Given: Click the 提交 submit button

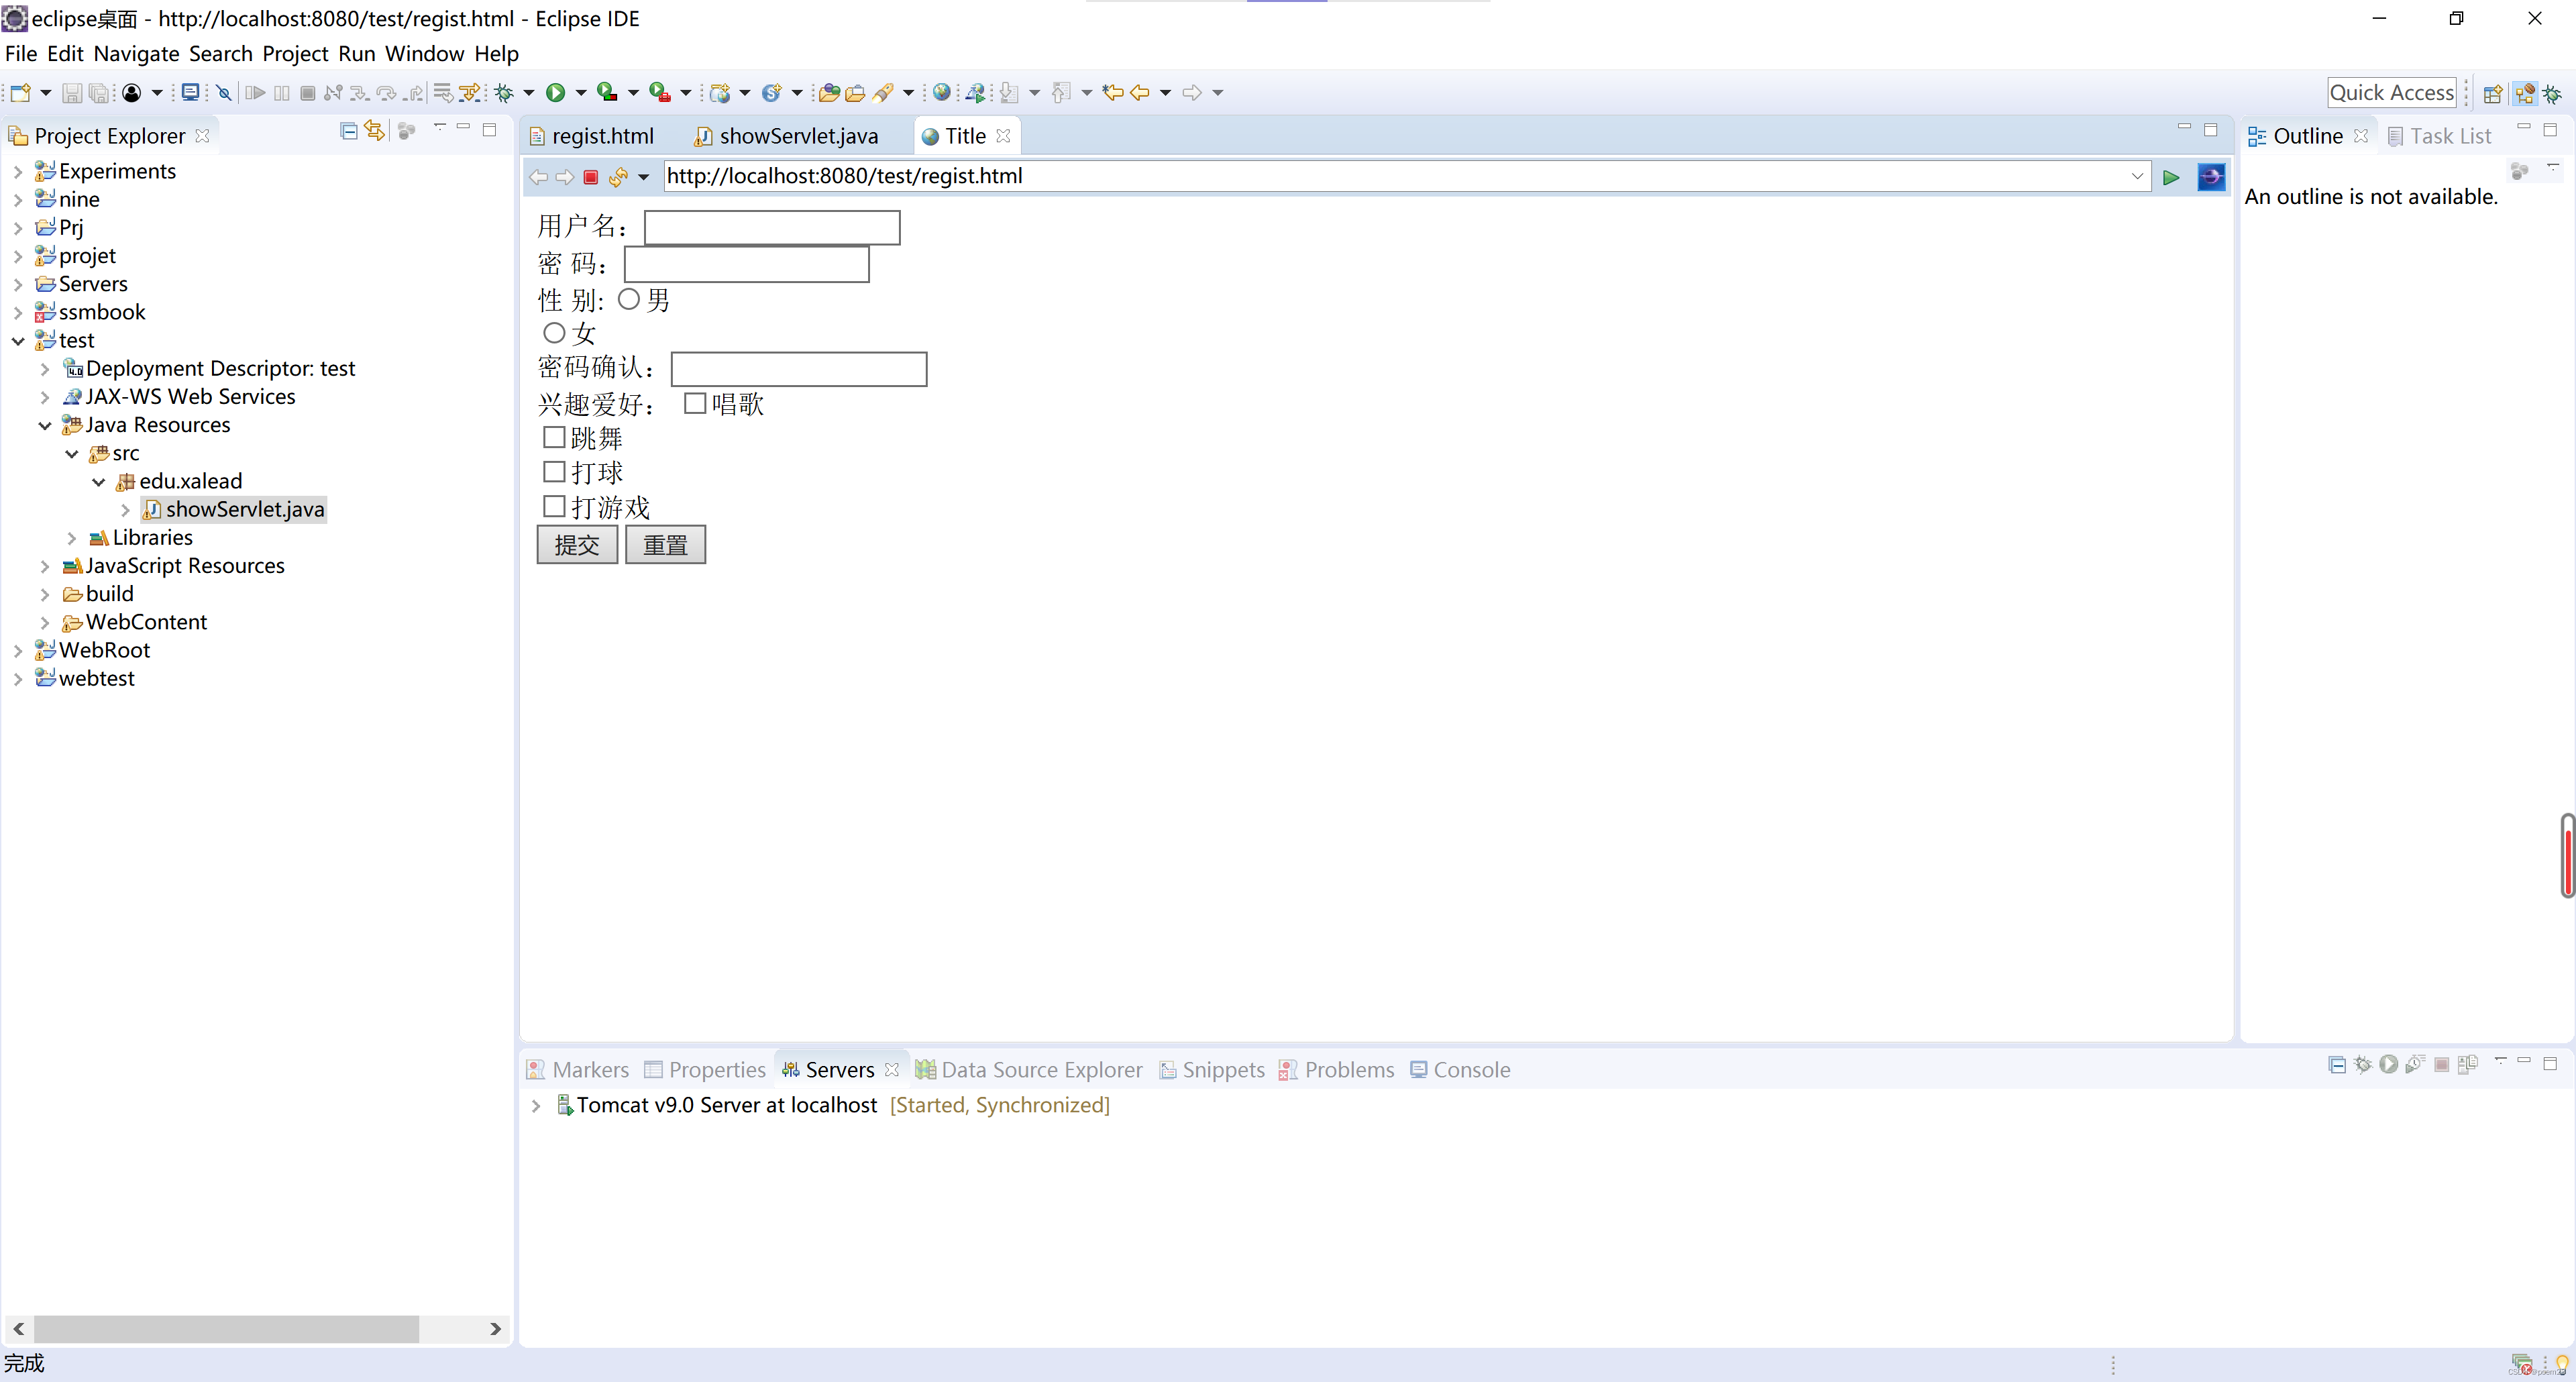Looking at the screenshot, I should tap(577, 545).
